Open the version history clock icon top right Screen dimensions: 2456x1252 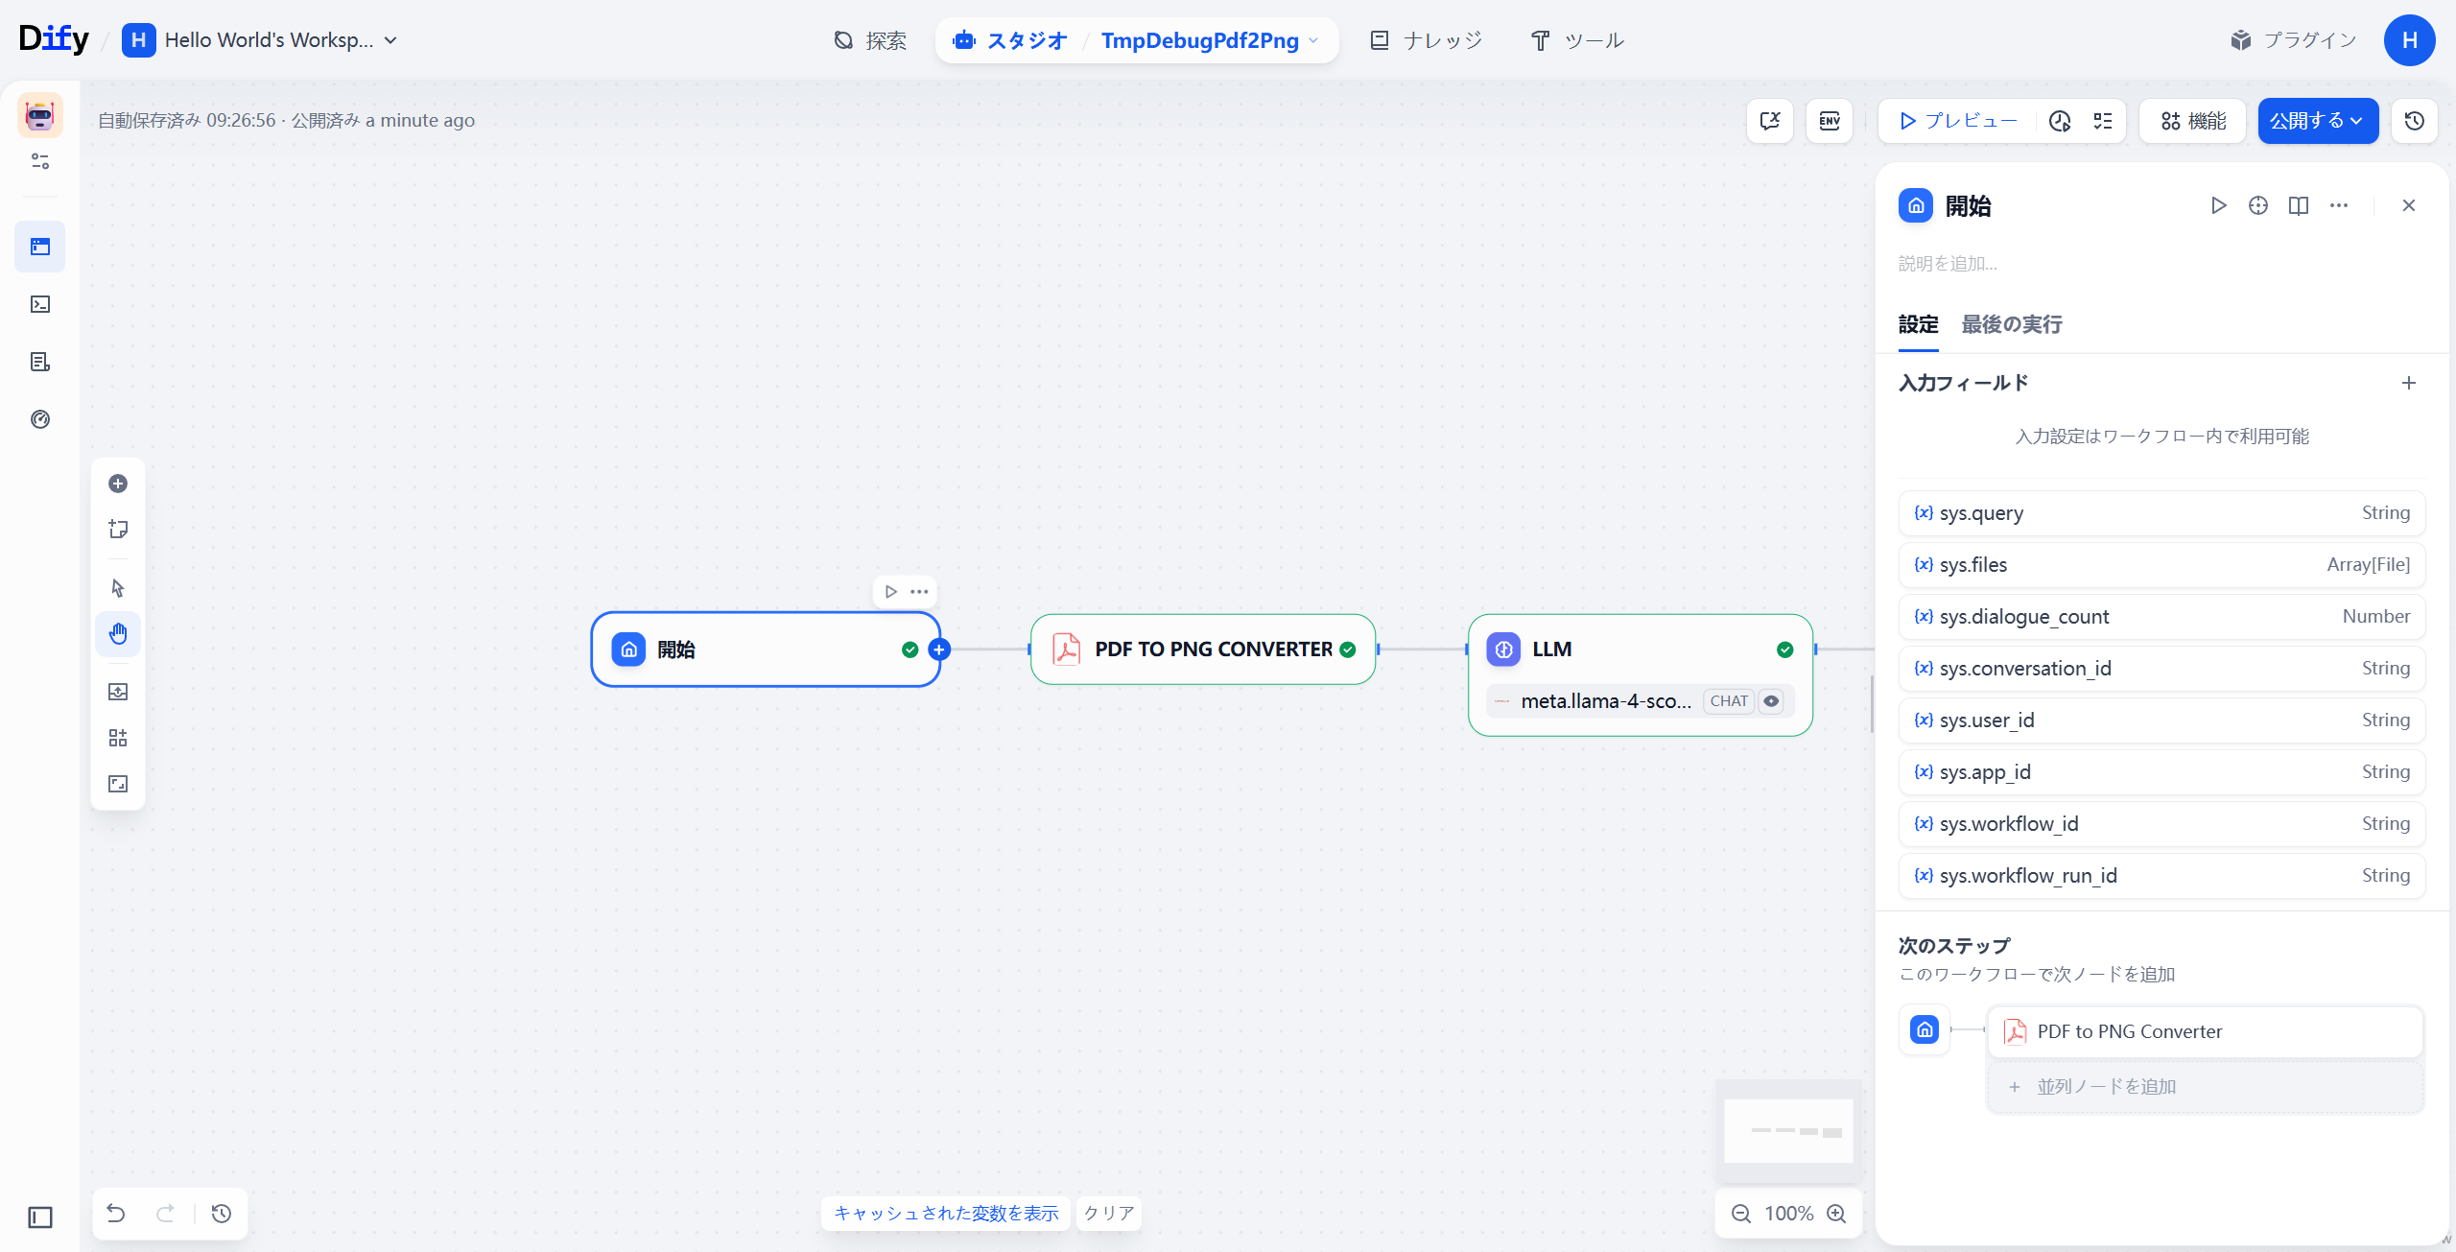click(2414, 121)
